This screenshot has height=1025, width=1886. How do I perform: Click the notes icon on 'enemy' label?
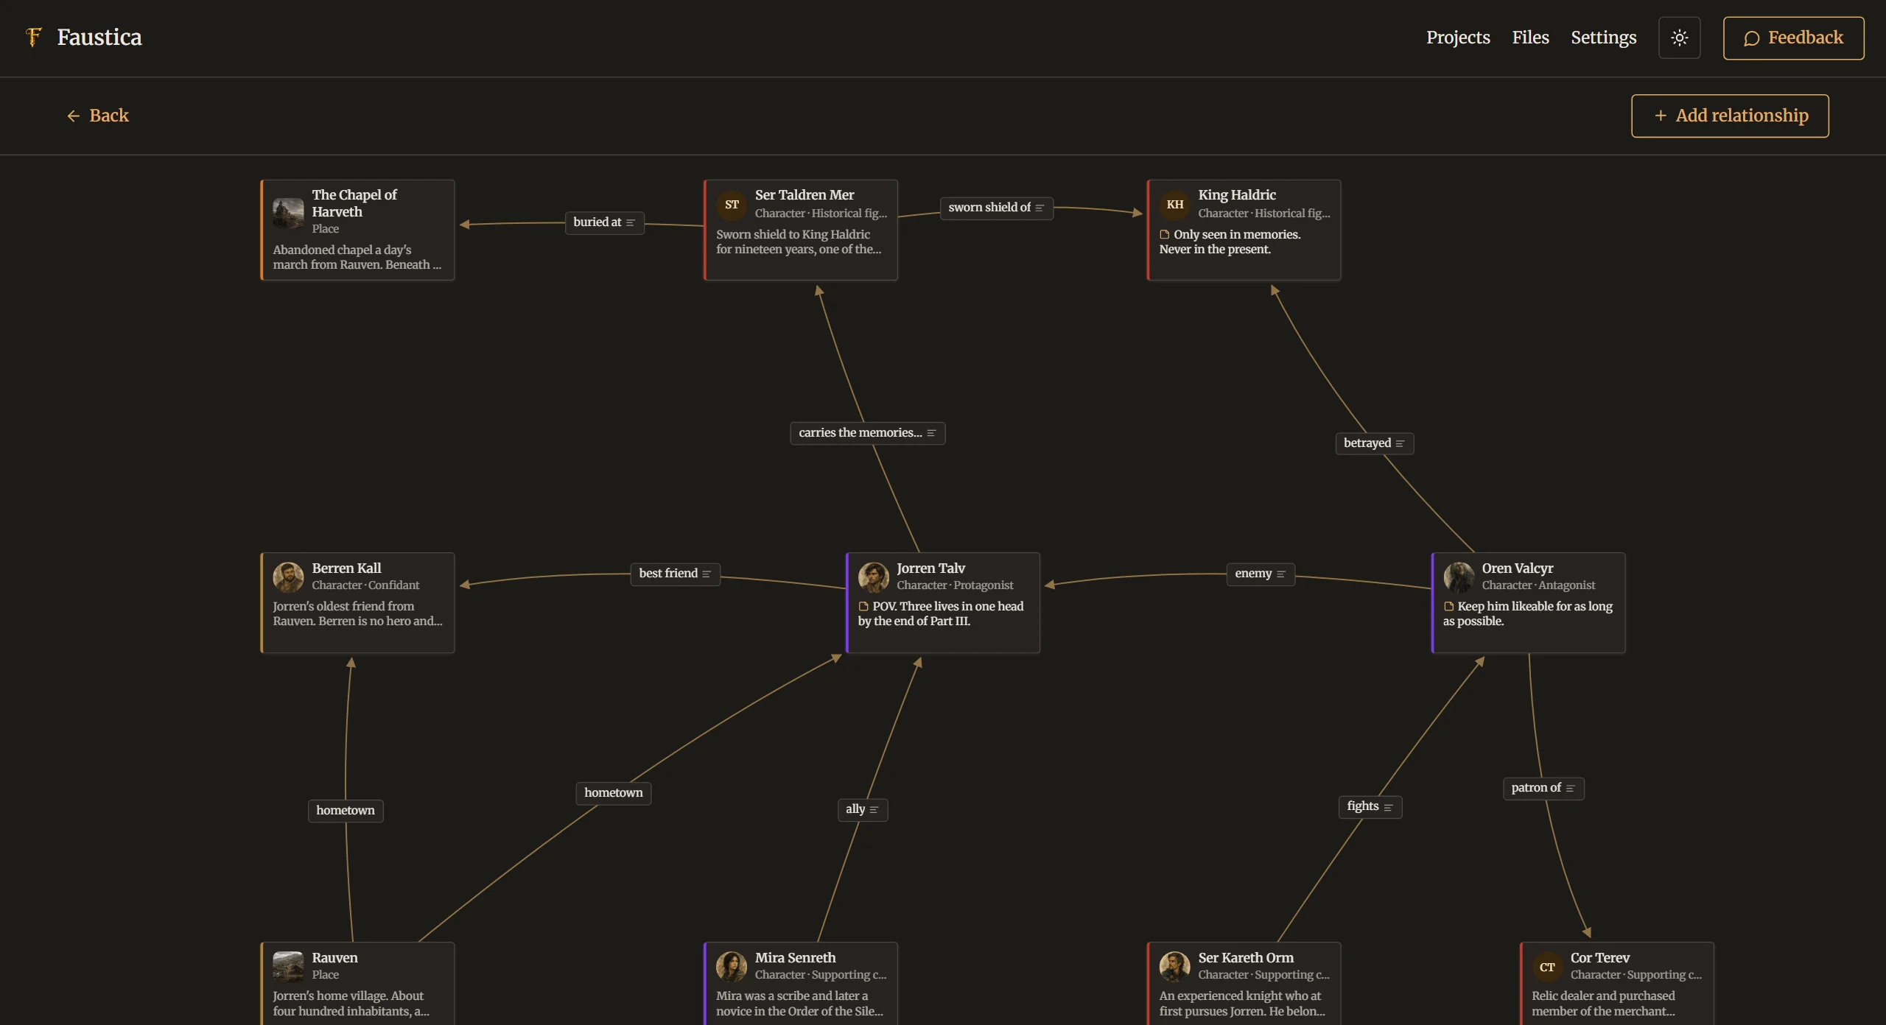point(1280,574)
